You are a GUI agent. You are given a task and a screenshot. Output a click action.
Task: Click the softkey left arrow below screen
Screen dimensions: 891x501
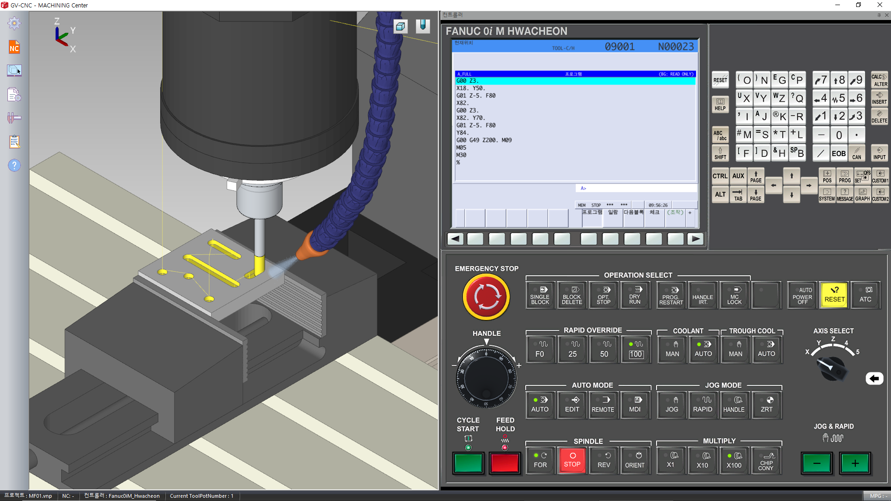455,239
